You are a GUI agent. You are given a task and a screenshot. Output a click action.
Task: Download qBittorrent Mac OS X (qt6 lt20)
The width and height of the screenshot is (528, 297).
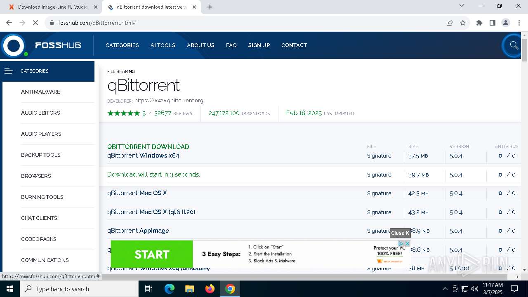[x=151, y=212]
